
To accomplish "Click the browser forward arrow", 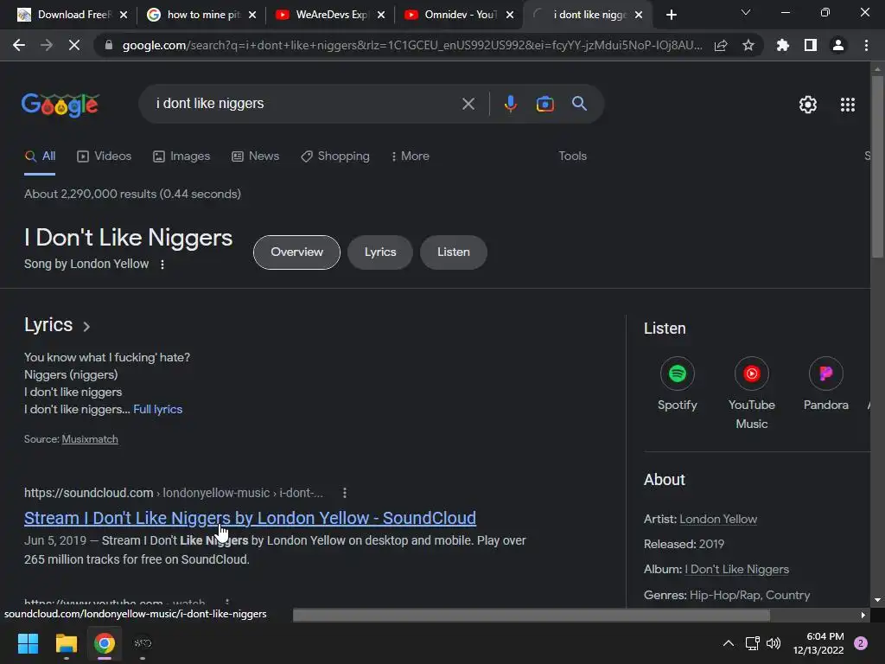I will [47, 45].
